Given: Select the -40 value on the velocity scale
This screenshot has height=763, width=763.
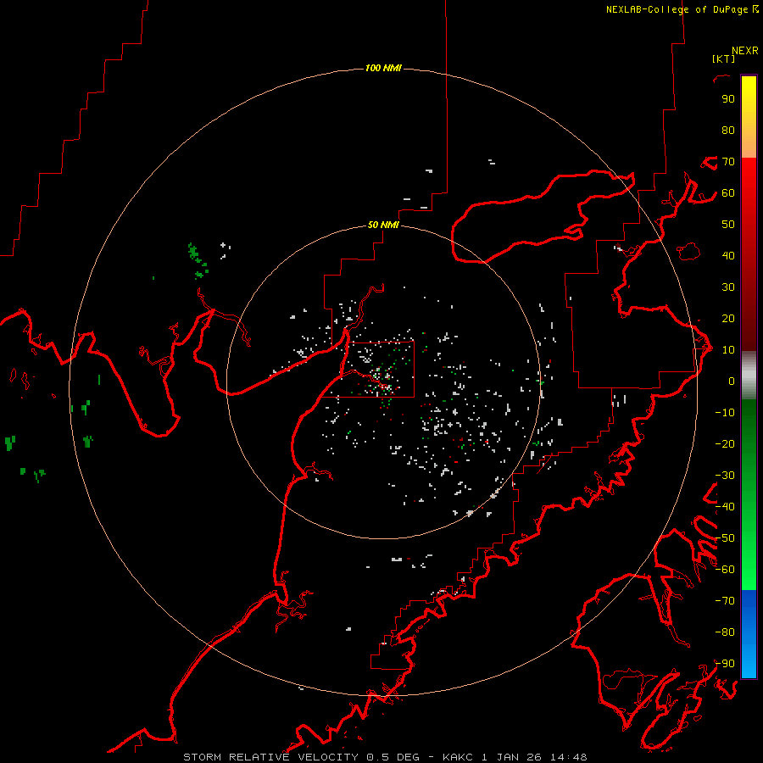Looking at the screenshot, I should click(x=725, y=507).
